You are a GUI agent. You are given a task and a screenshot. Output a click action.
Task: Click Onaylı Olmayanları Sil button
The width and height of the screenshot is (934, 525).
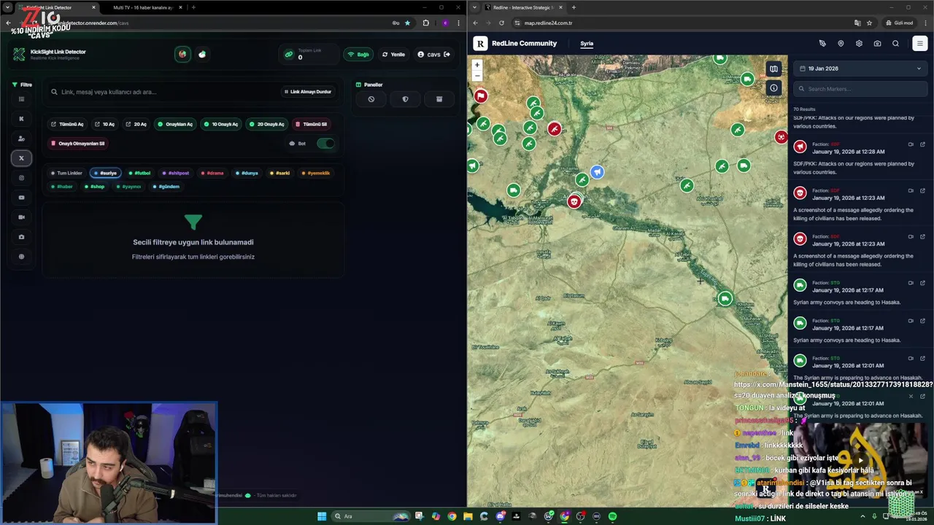click(78, 144)
